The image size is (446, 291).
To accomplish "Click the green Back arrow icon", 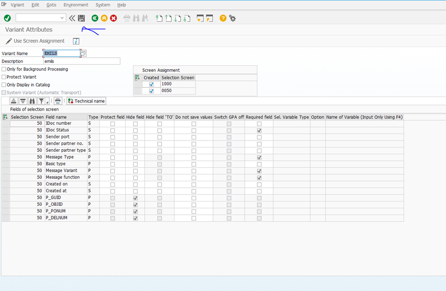I will [95, 18].
